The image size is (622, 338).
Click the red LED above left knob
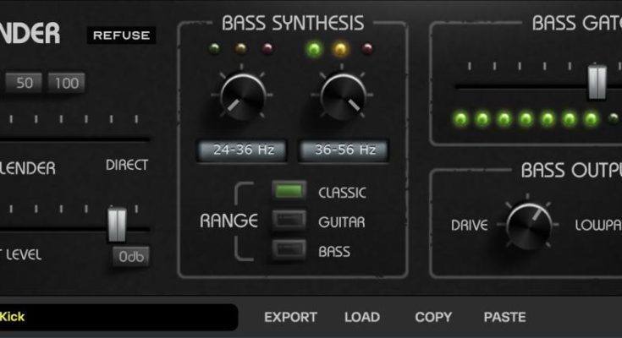(267, 48)
